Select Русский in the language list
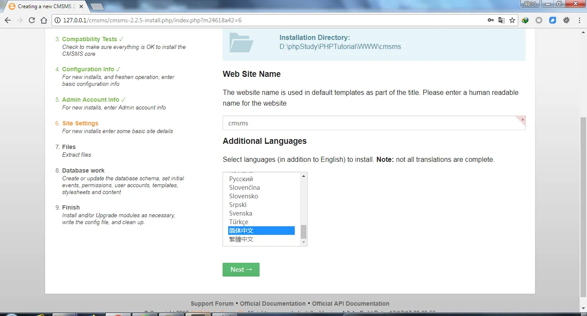Image resolution: width=587 pixels, height=316 pixels. coord(241,179)
